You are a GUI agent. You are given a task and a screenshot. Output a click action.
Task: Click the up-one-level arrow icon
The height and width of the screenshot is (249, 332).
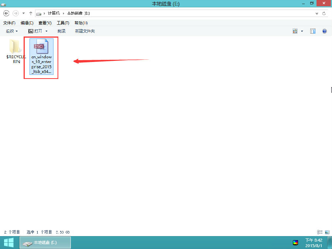(x=31, y=13)
